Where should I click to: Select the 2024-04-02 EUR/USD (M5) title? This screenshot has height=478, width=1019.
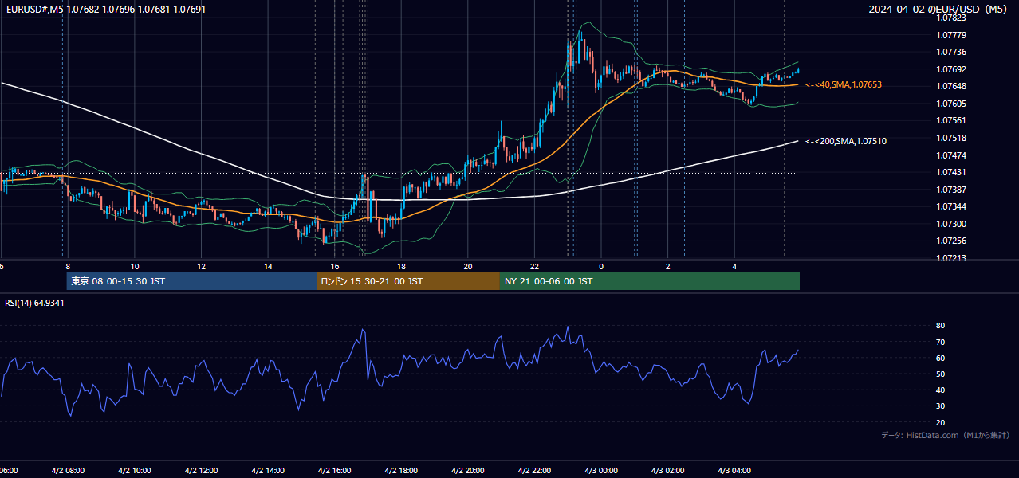click(x=939, y=9)
